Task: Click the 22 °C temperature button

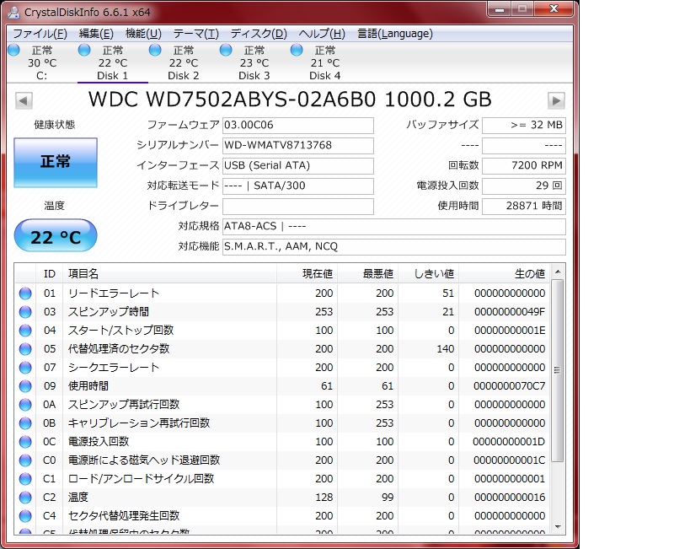Action: [x=56, y=238]
